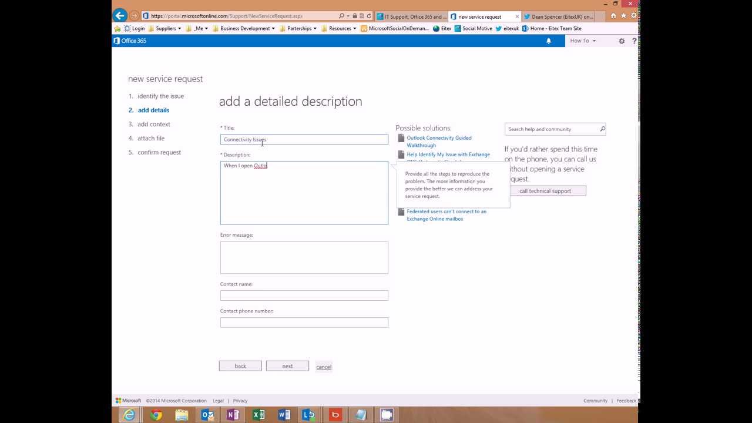Close the new service request tab

click(517, 16)
